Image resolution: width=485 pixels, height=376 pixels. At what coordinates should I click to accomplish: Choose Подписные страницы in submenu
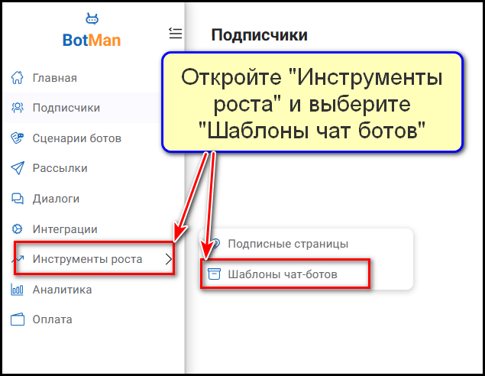pos(288,244)
